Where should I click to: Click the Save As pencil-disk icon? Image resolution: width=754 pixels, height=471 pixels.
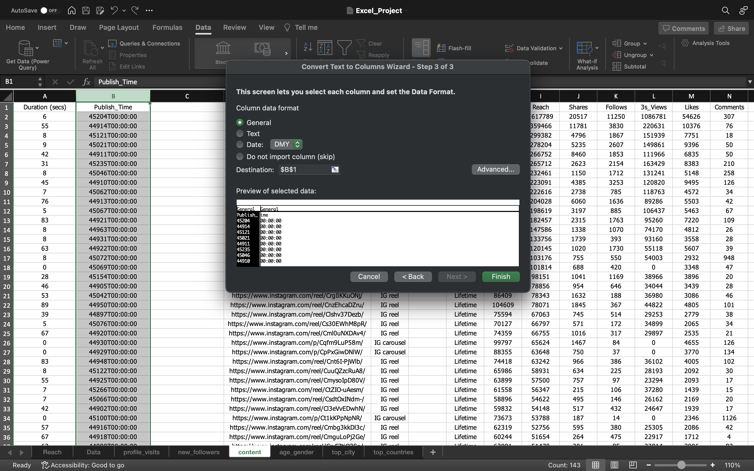pyautogui.click(x=100, y=10)
